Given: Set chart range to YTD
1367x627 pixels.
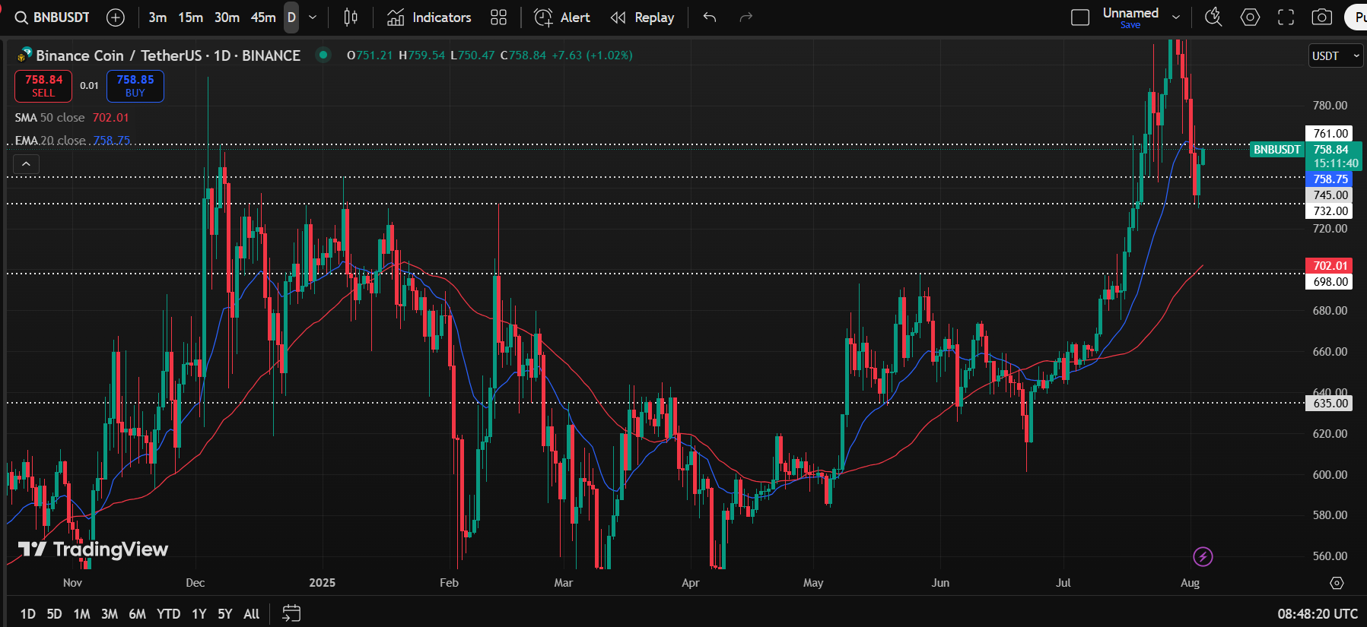Looking at the screenshot, I should point(168,614).
